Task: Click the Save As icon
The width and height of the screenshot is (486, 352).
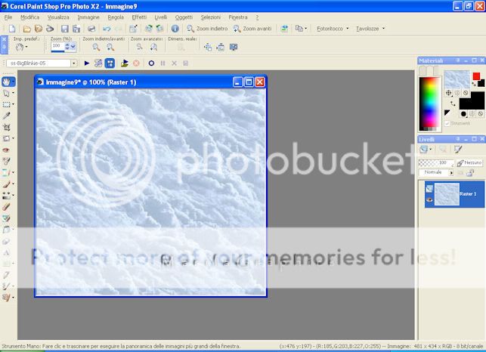Action: click(x=76, y=29)
